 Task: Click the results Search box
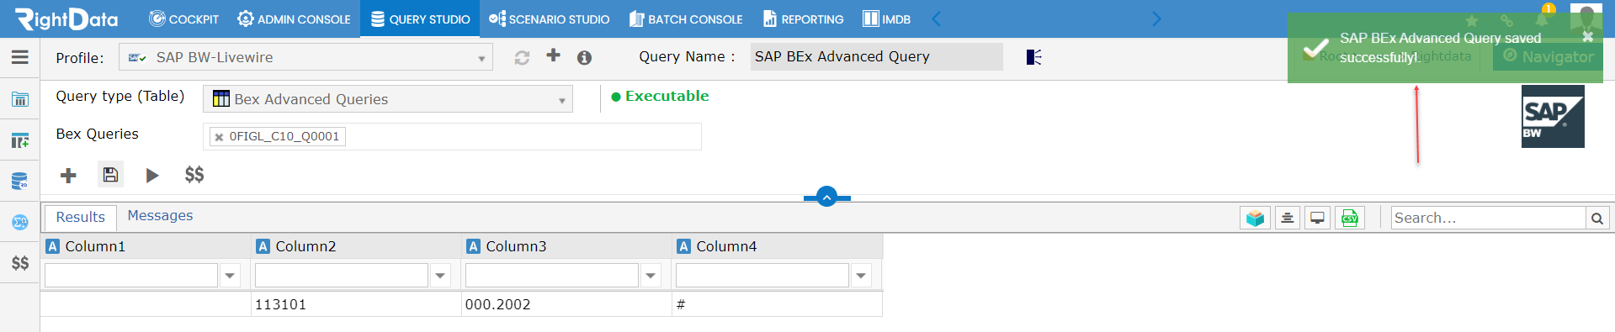point(1488,219)
